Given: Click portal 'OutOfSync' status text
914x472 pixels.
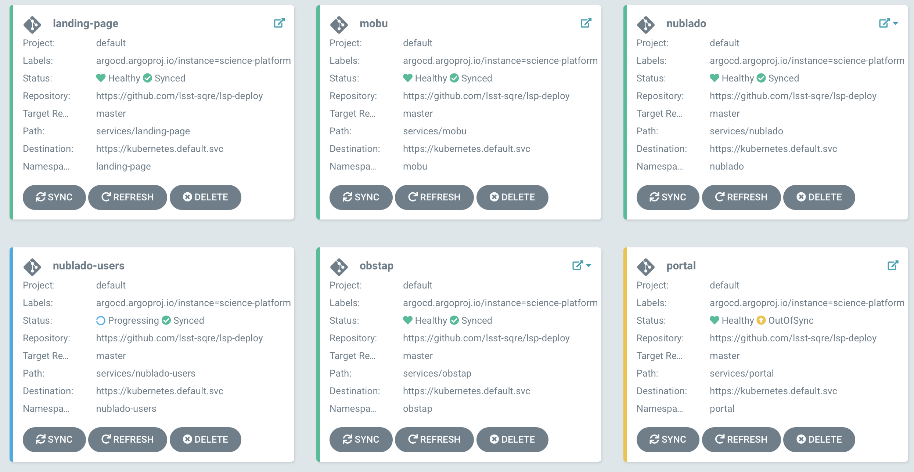Looking at the screenshot, I should 791,320.
